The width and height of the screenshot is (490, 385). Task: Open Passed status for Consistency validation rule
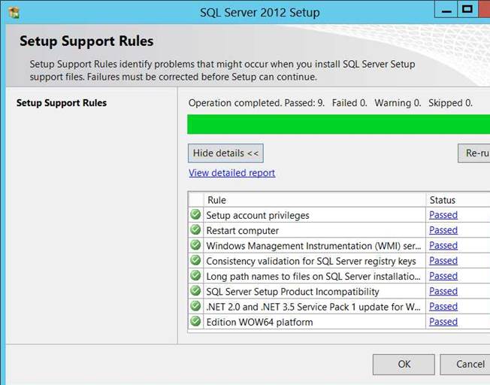pyautogui.click(x=443, y=260)
